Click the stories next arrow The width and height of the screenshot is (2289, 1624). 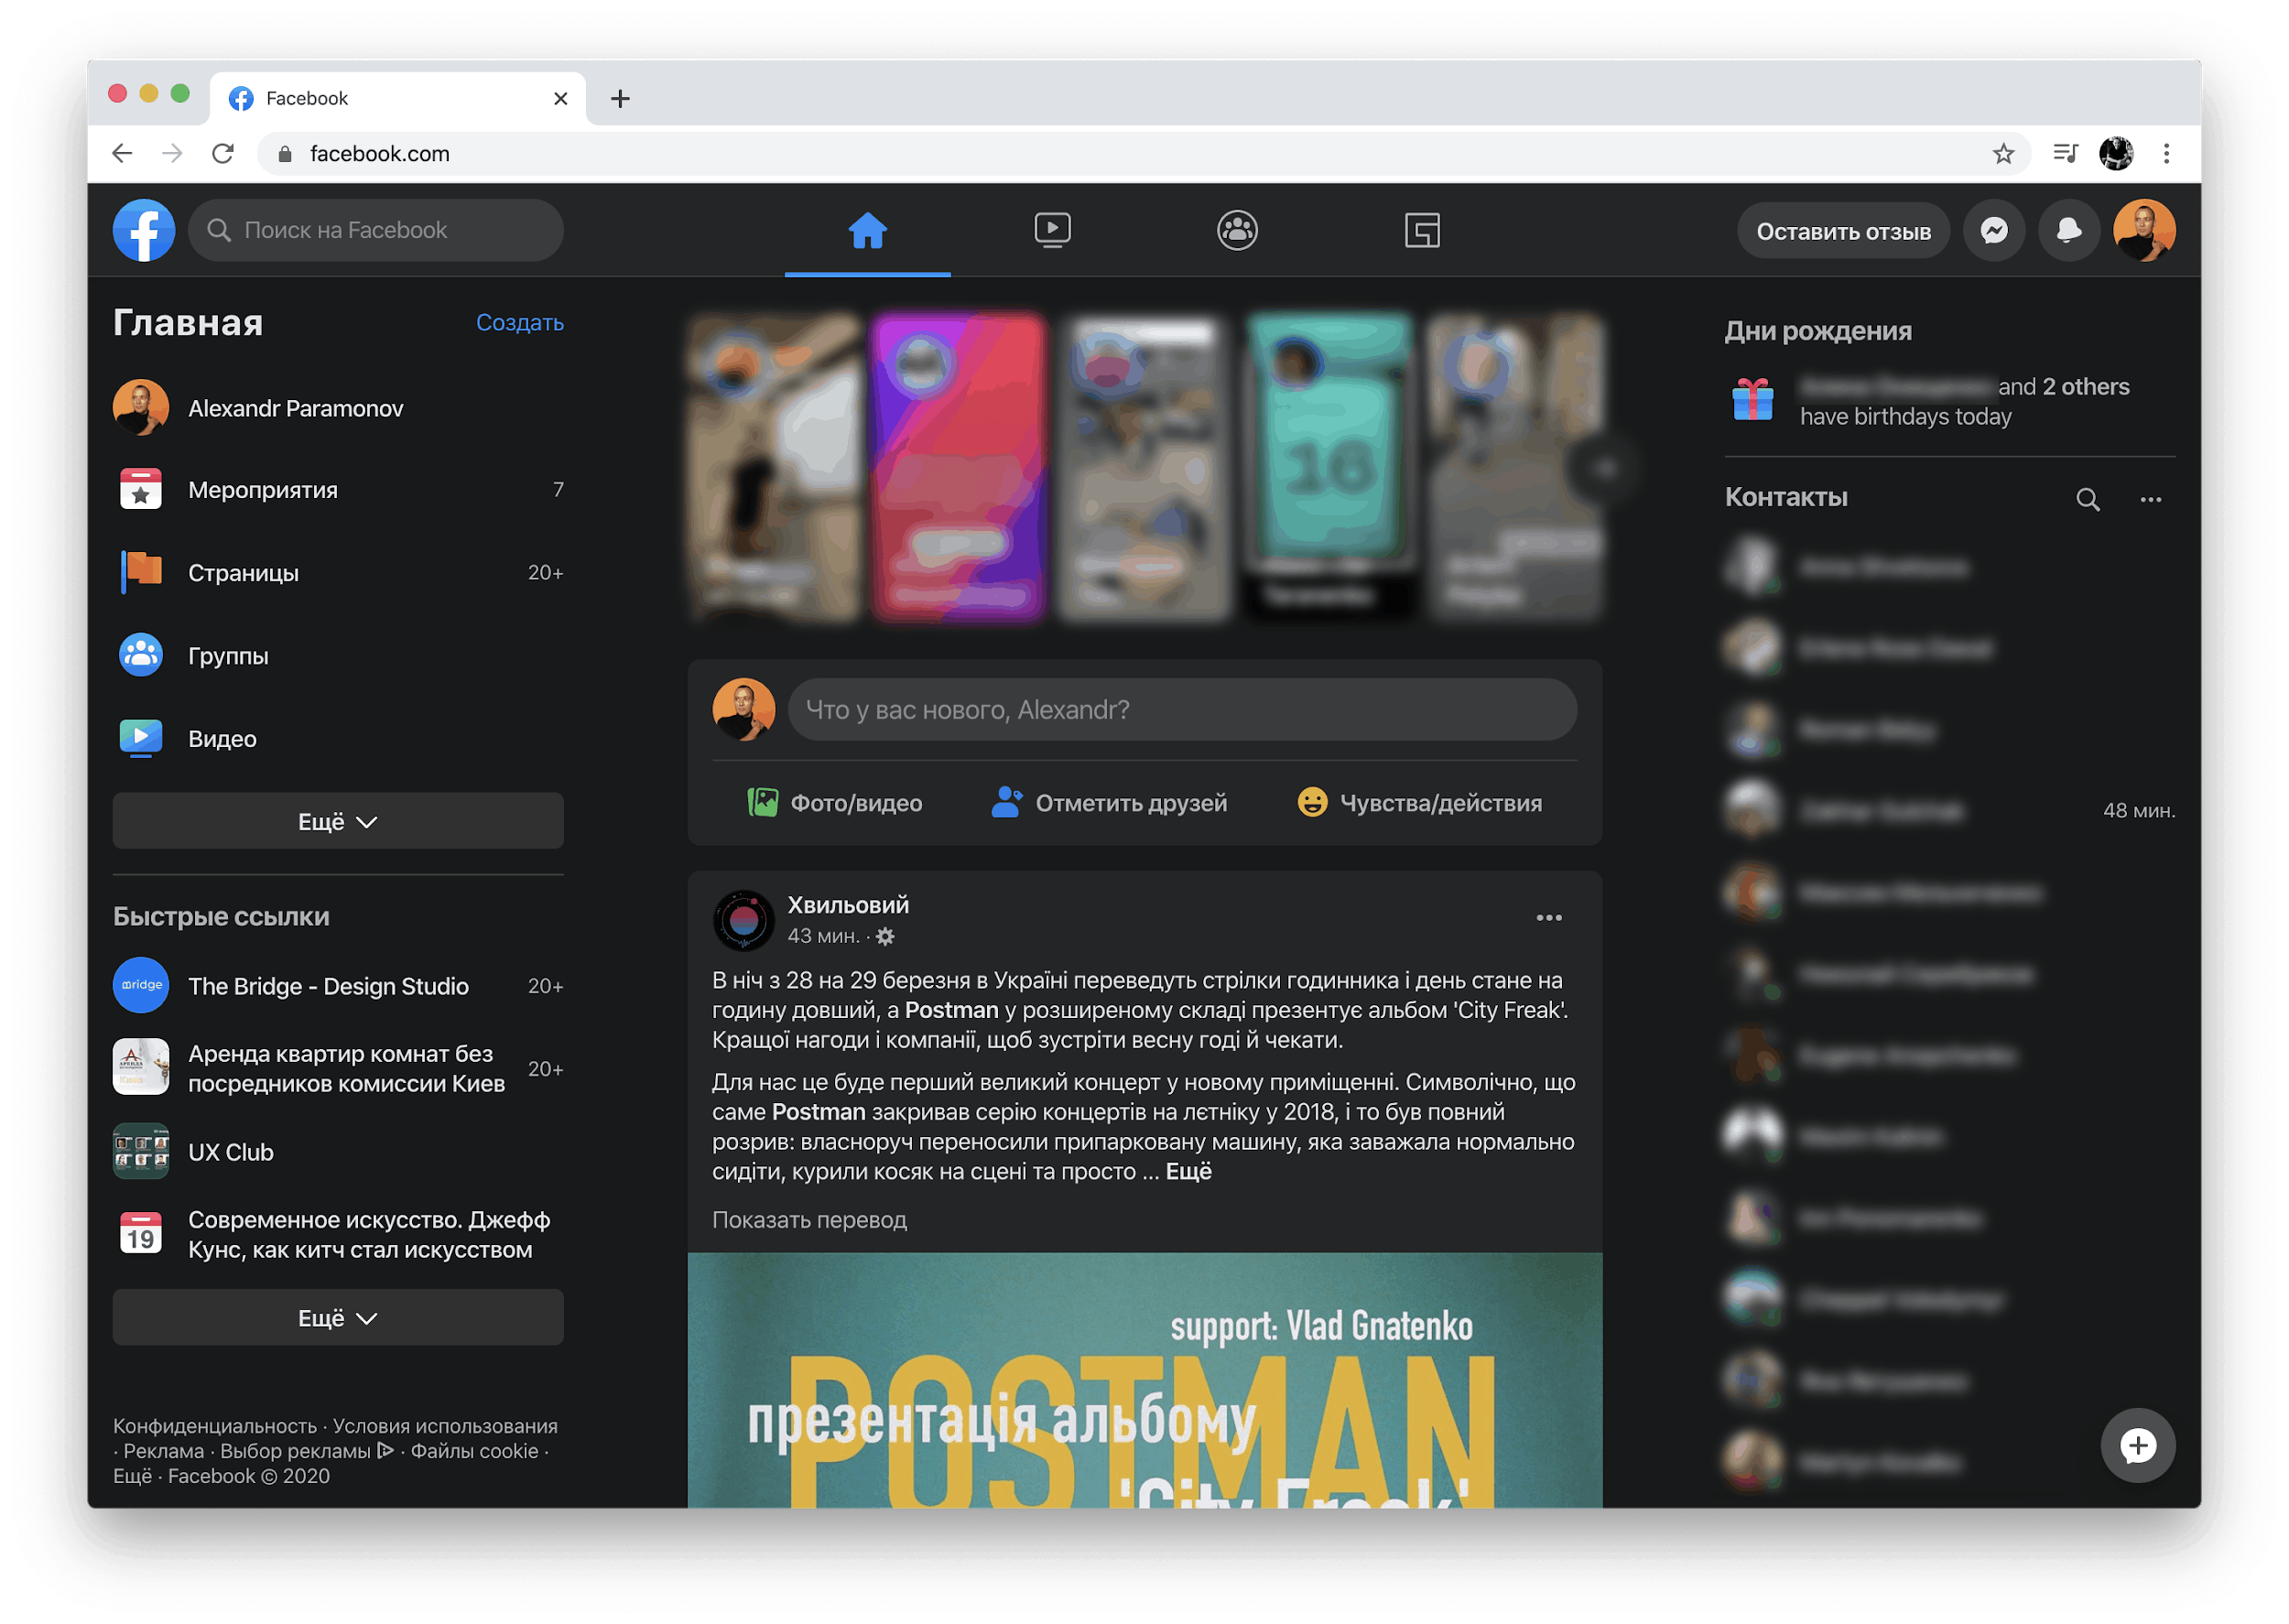click(1603, 467)
